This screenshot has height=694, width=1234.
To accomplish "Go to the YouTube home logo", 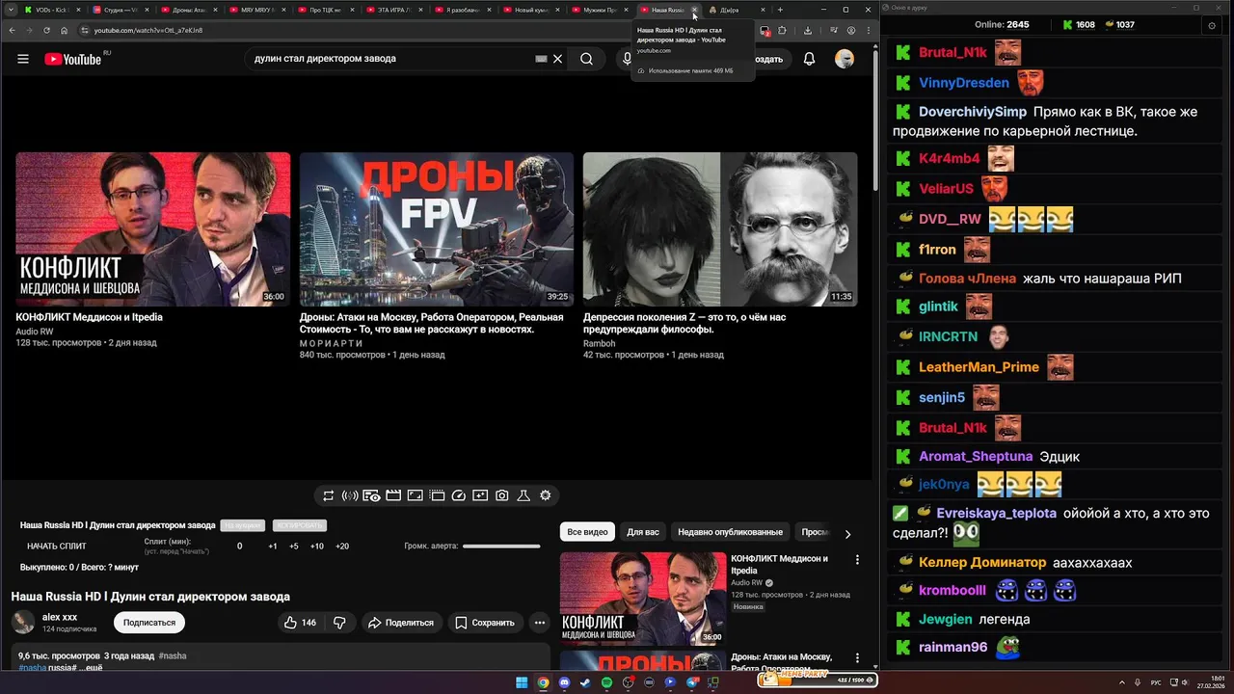I will (73, 59).
